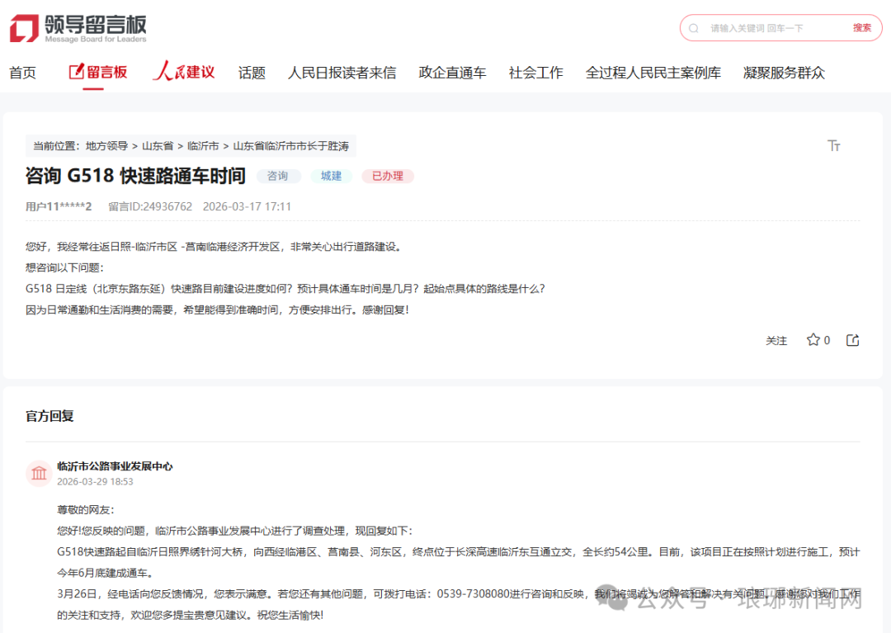
Task: Click the 已办理 status tag
Action: click(x=387, y=176)
